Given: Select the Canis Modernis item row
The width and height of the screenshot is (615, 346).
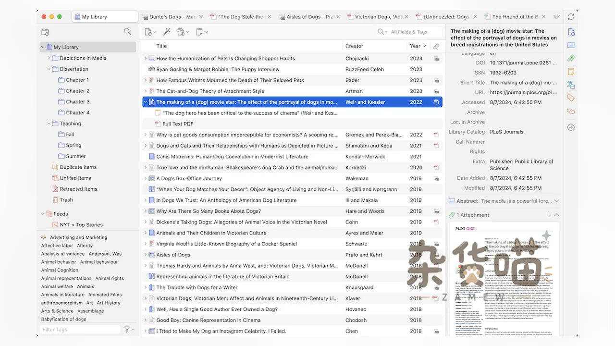Looking at the screenshot, I should pyautogui.click(x=293, y=157).
